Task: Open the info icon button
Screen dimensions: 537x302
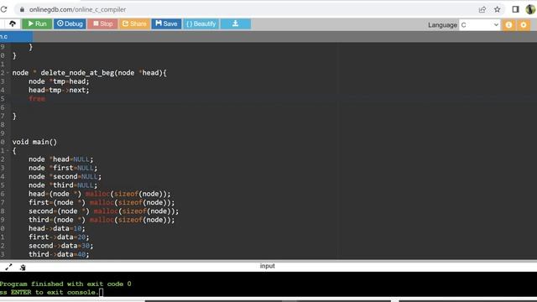Action: pyautogui.click(x=509, y=24)
